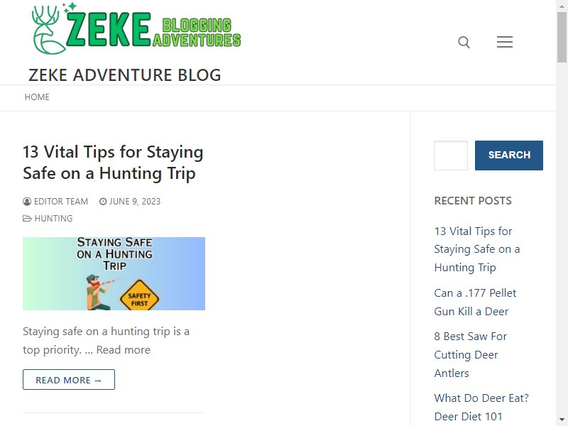
Task: Focus the sidebar search input field
Action: [x=451, y=155]
